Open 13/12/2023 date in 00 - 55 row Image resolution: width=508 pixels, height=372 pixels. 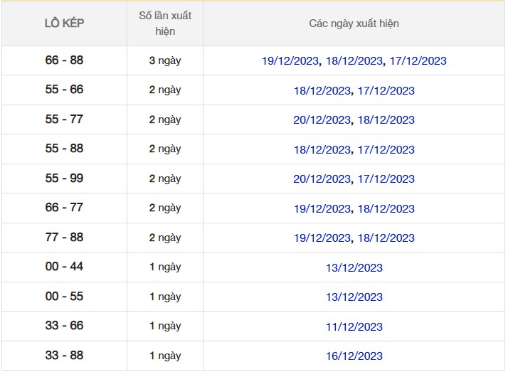click(354, 297)
